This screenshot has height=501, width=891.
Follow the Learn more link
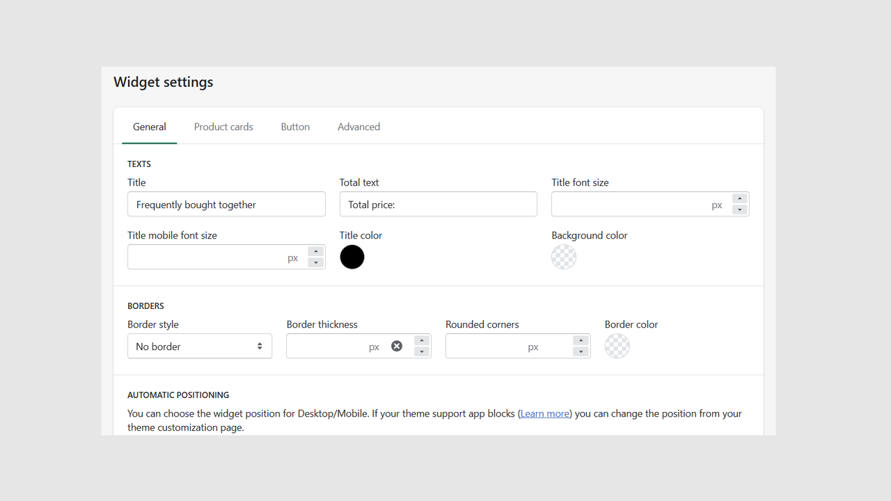point(545,413)
